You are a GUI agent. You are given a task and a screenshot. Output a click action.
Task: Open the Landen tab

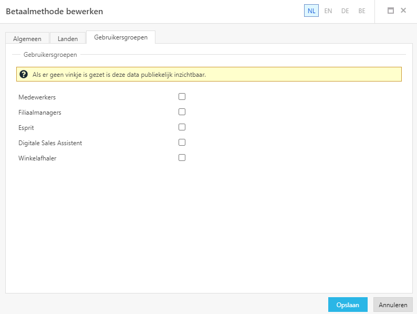(68, 38)
